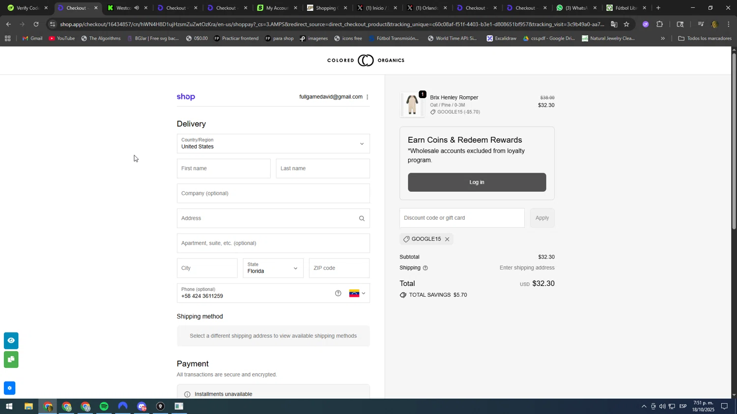Click the Apply discount button
The height and width of the screenshot is (414, 737).
click(542, 218)
